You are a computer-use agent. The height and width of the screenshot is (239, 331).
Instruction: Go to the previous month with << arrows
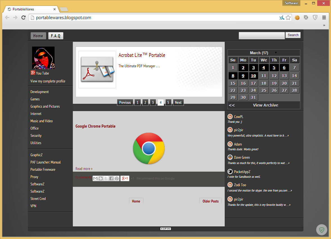coord(232,105)
